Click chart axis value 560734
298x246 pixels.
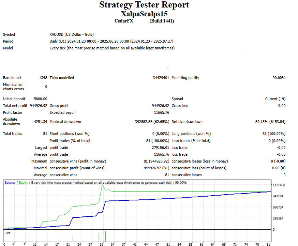(x=278, y=207)
